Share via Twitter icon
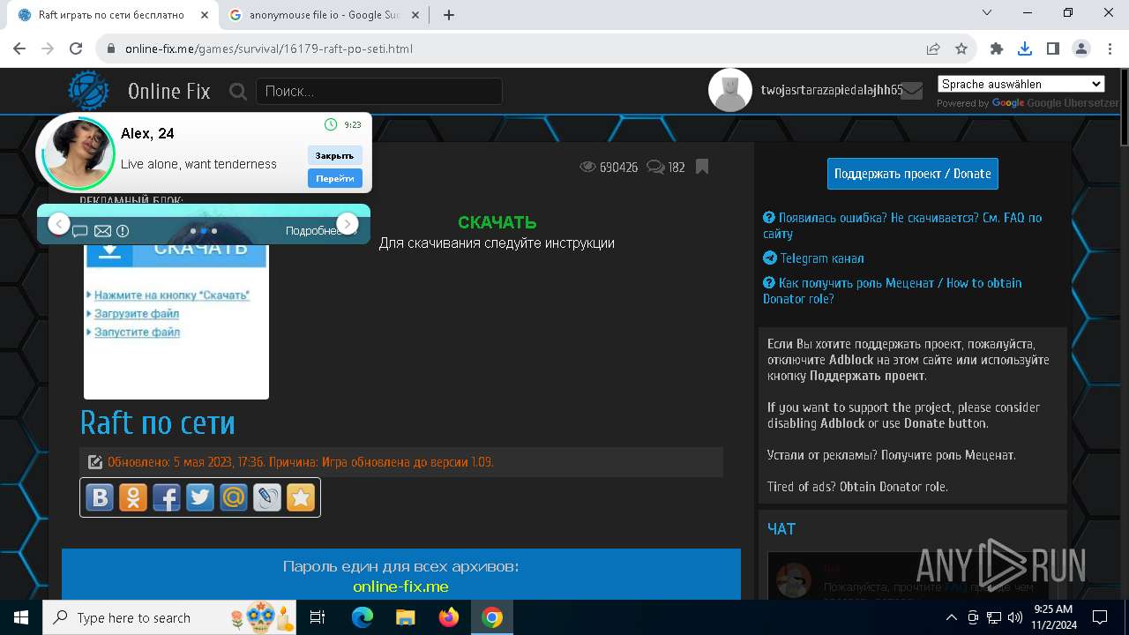Screen dimensions: 1129x635 click(x=200, y=497)
